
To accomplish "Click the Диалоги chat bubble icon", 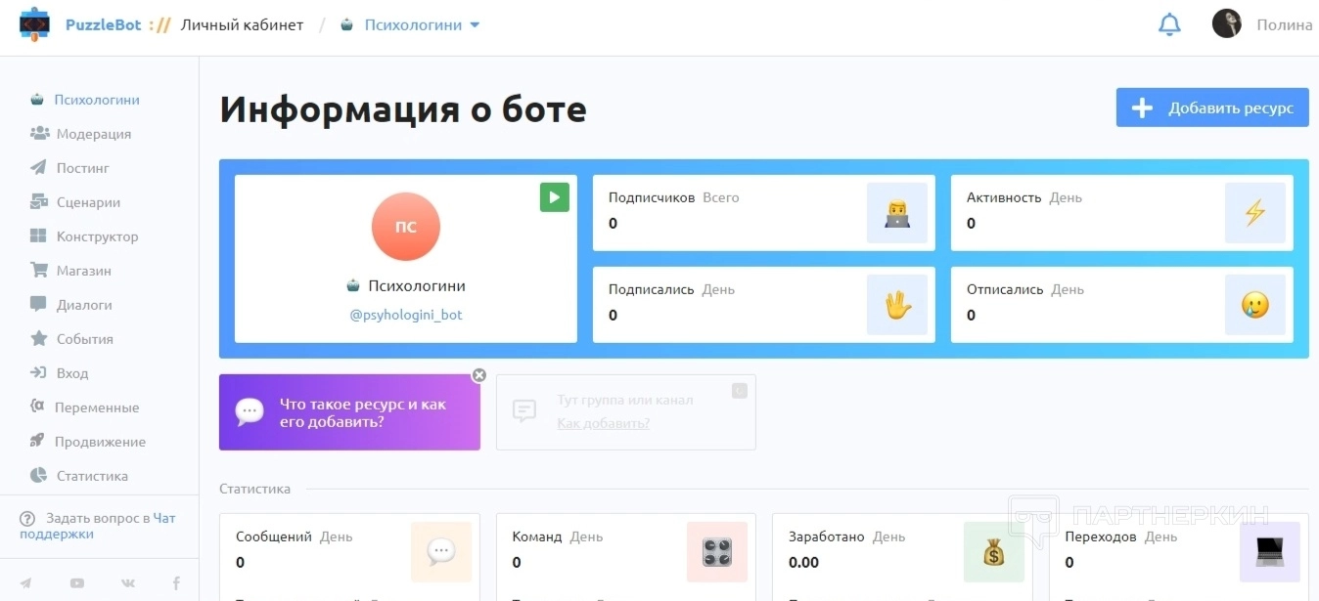I will pyautogui.click(x=38, y=305).
